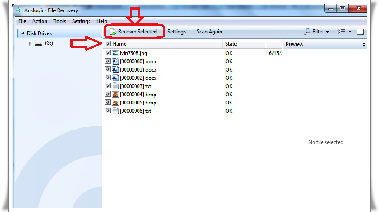Select file name [00000005].bmp
Screen dimensions: 379x212
click(138, 103)
